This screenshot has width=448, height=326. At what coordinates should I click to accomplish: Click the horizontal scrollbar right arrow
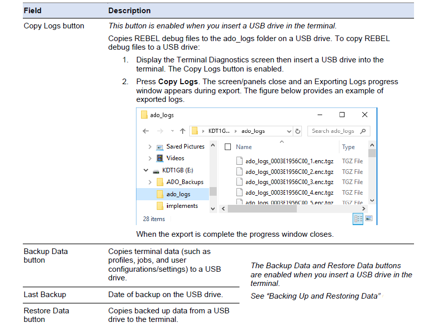363,209
